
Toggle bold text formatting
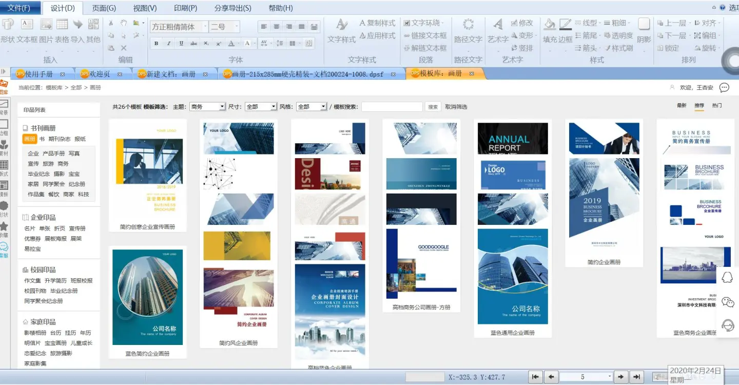click(x=156, y=44)
